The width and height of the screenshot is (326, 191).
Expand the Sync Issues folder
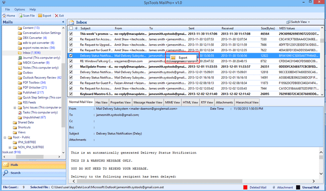pyautogui.click(x=15, y=108)
